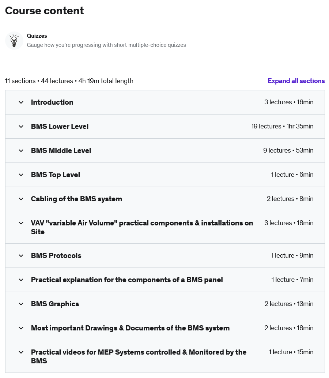The height and width of the screenshot is (378, 329).
Task: Expand Most important Drawings & Documents chevron
Action: (21, 328)
